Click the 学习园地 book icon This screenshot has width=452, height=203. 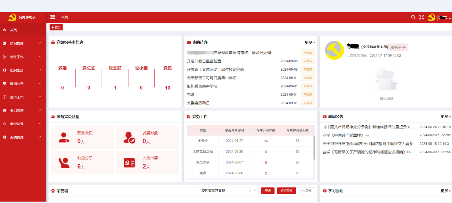pos(325,191)
